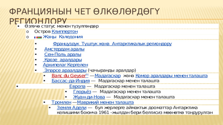Click the New Caledonia flag icon
Screen dimensions: 223x125
[x=38, y=37]
